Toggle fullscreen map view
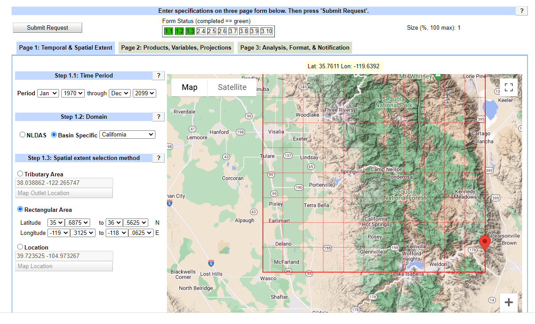The image size is (535, 324). (508, 87)
